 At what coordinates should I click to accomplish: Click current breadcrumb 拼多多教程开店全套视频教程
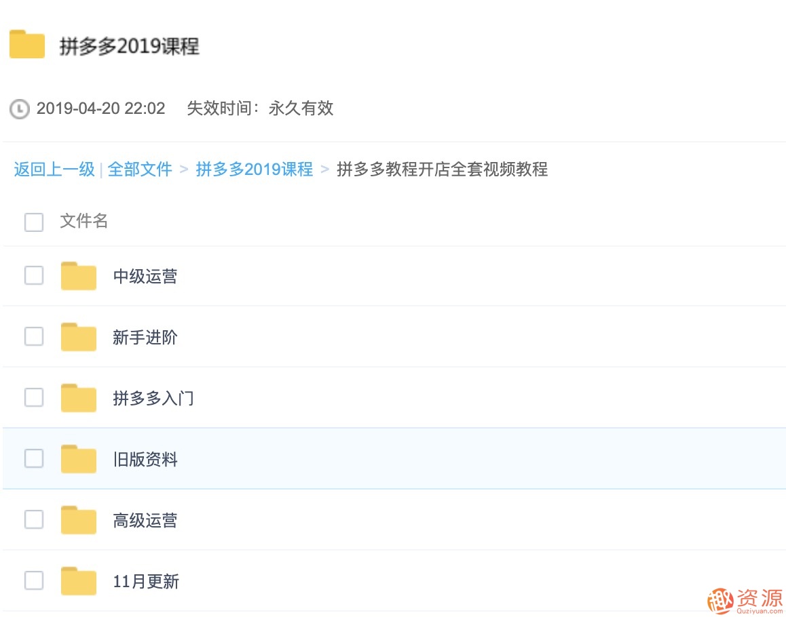pos(442,170)
